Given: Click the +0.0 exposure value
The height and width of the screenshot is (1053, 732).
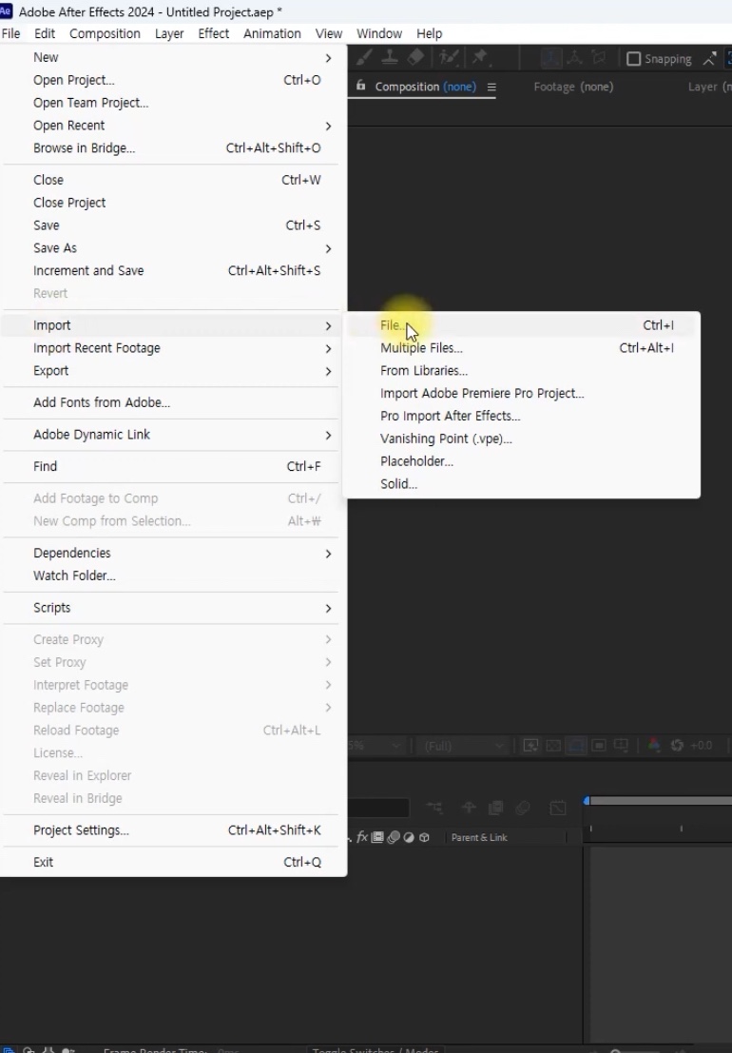Looking at the screenshot, I should pyautogui.click(x=702, y=746).
